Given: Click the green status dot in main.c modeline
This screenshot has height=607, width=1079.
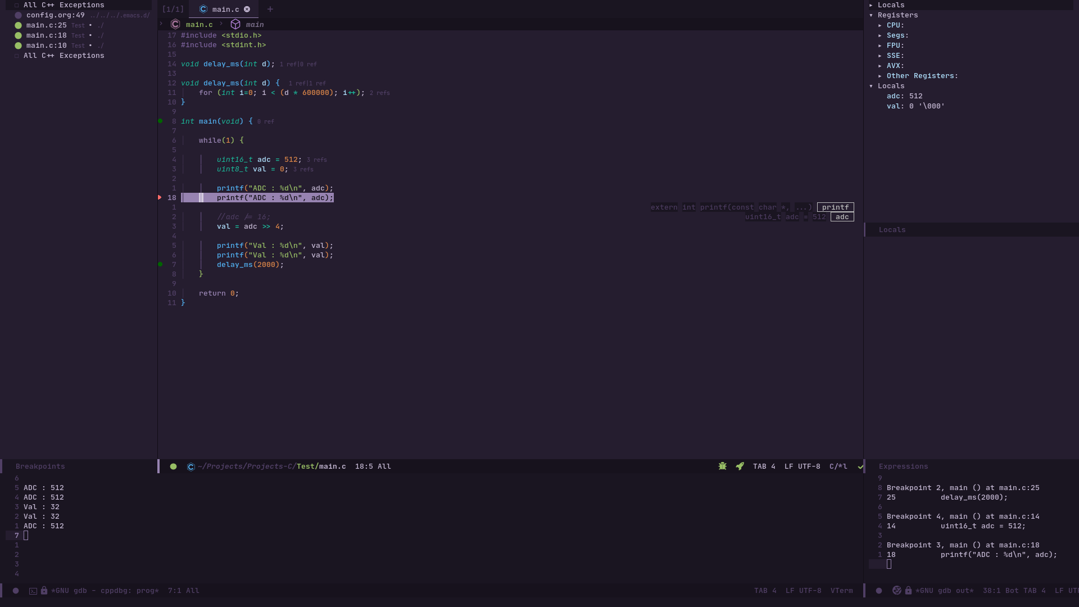Looking at the screenshot, I should [173, 466].
